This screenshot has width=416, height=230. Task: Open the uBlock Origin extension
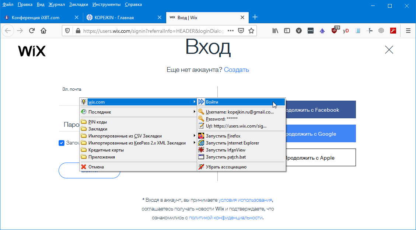pos(335,30)
